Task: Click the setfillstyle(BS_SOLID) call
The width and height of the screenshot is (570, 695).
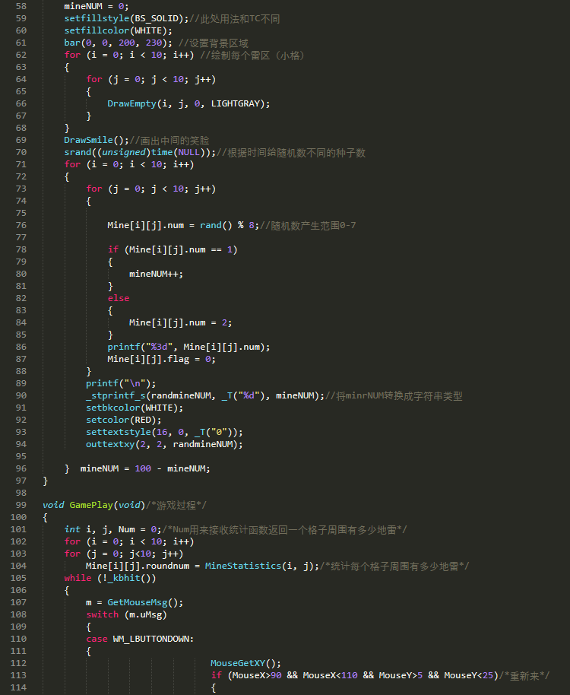Action: pyautogui.click(x=126, y=18)
